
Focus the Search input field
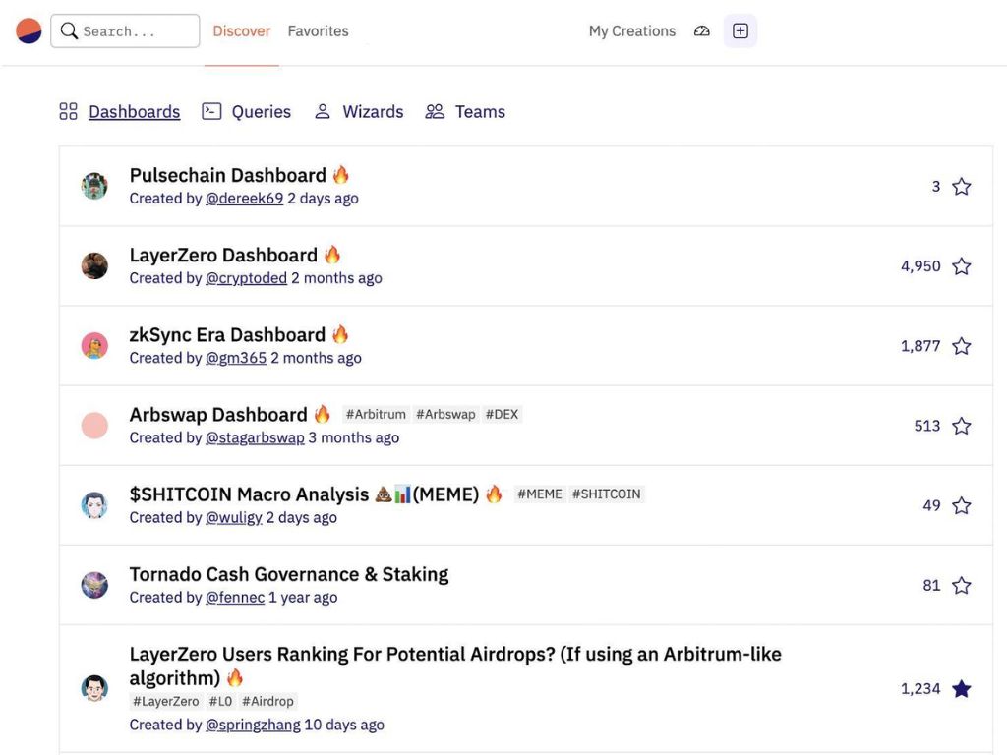tap(125, 30)
